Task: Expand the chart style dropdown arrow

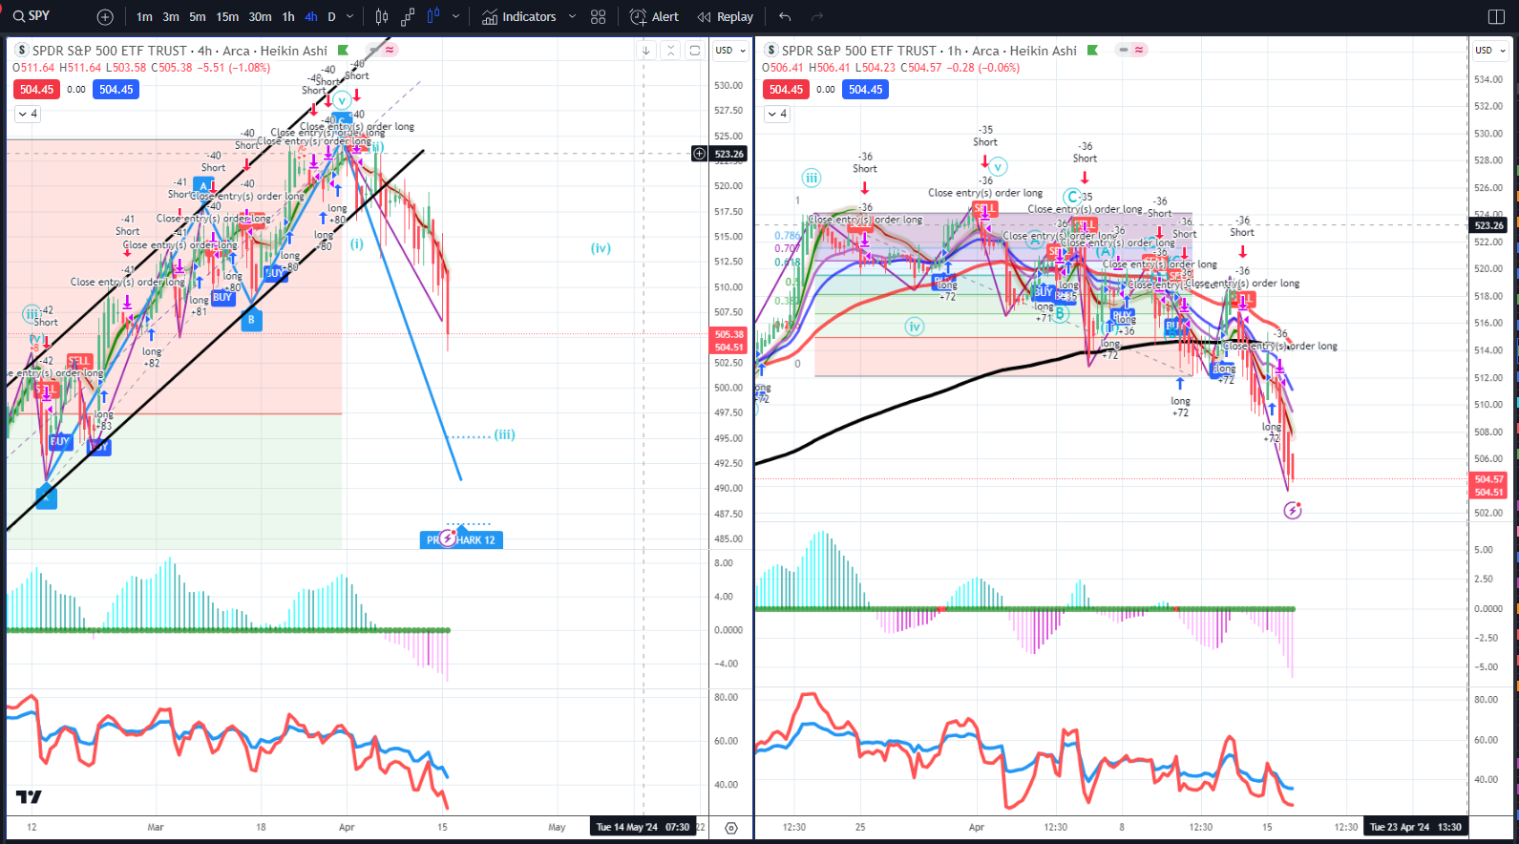Action: pos(455,16)
